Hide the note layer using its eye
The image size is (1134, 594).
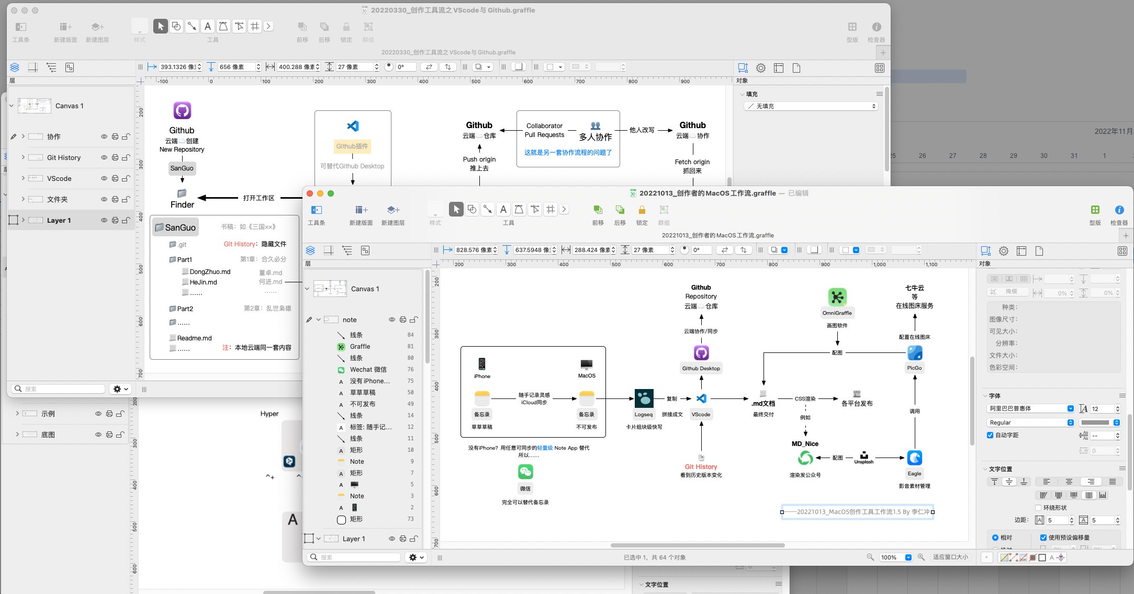coord(391,319)
